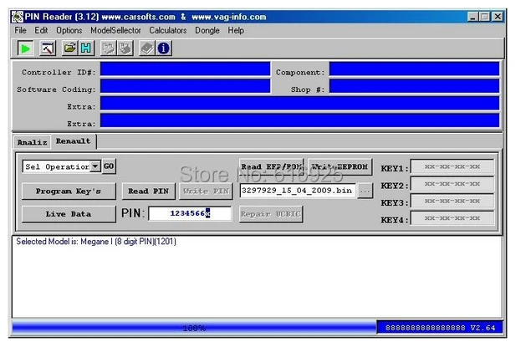Open the ModelSellector menu
Image resolution: width=521 pixels, height=347 pixels.
coord(115,31)
